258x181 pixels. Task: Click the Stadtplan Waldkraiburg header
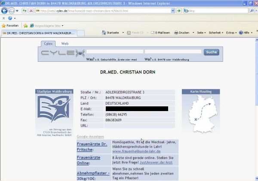coord(54,91)
